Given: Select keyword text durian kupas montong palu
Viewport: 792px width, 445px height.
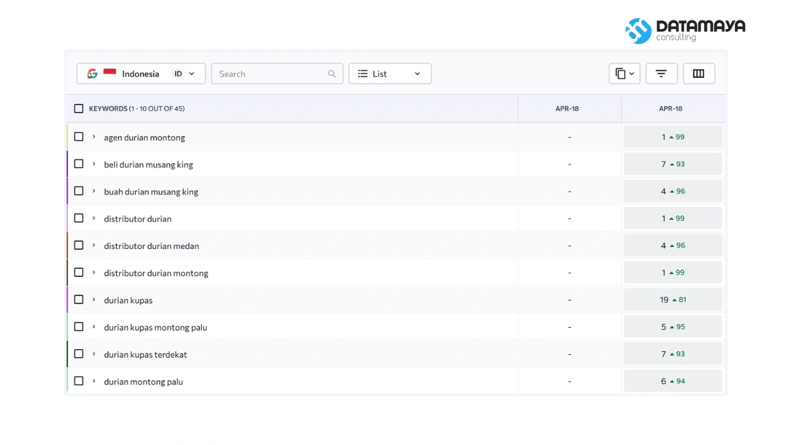Looking at the screenshot, I should [155, 328].
